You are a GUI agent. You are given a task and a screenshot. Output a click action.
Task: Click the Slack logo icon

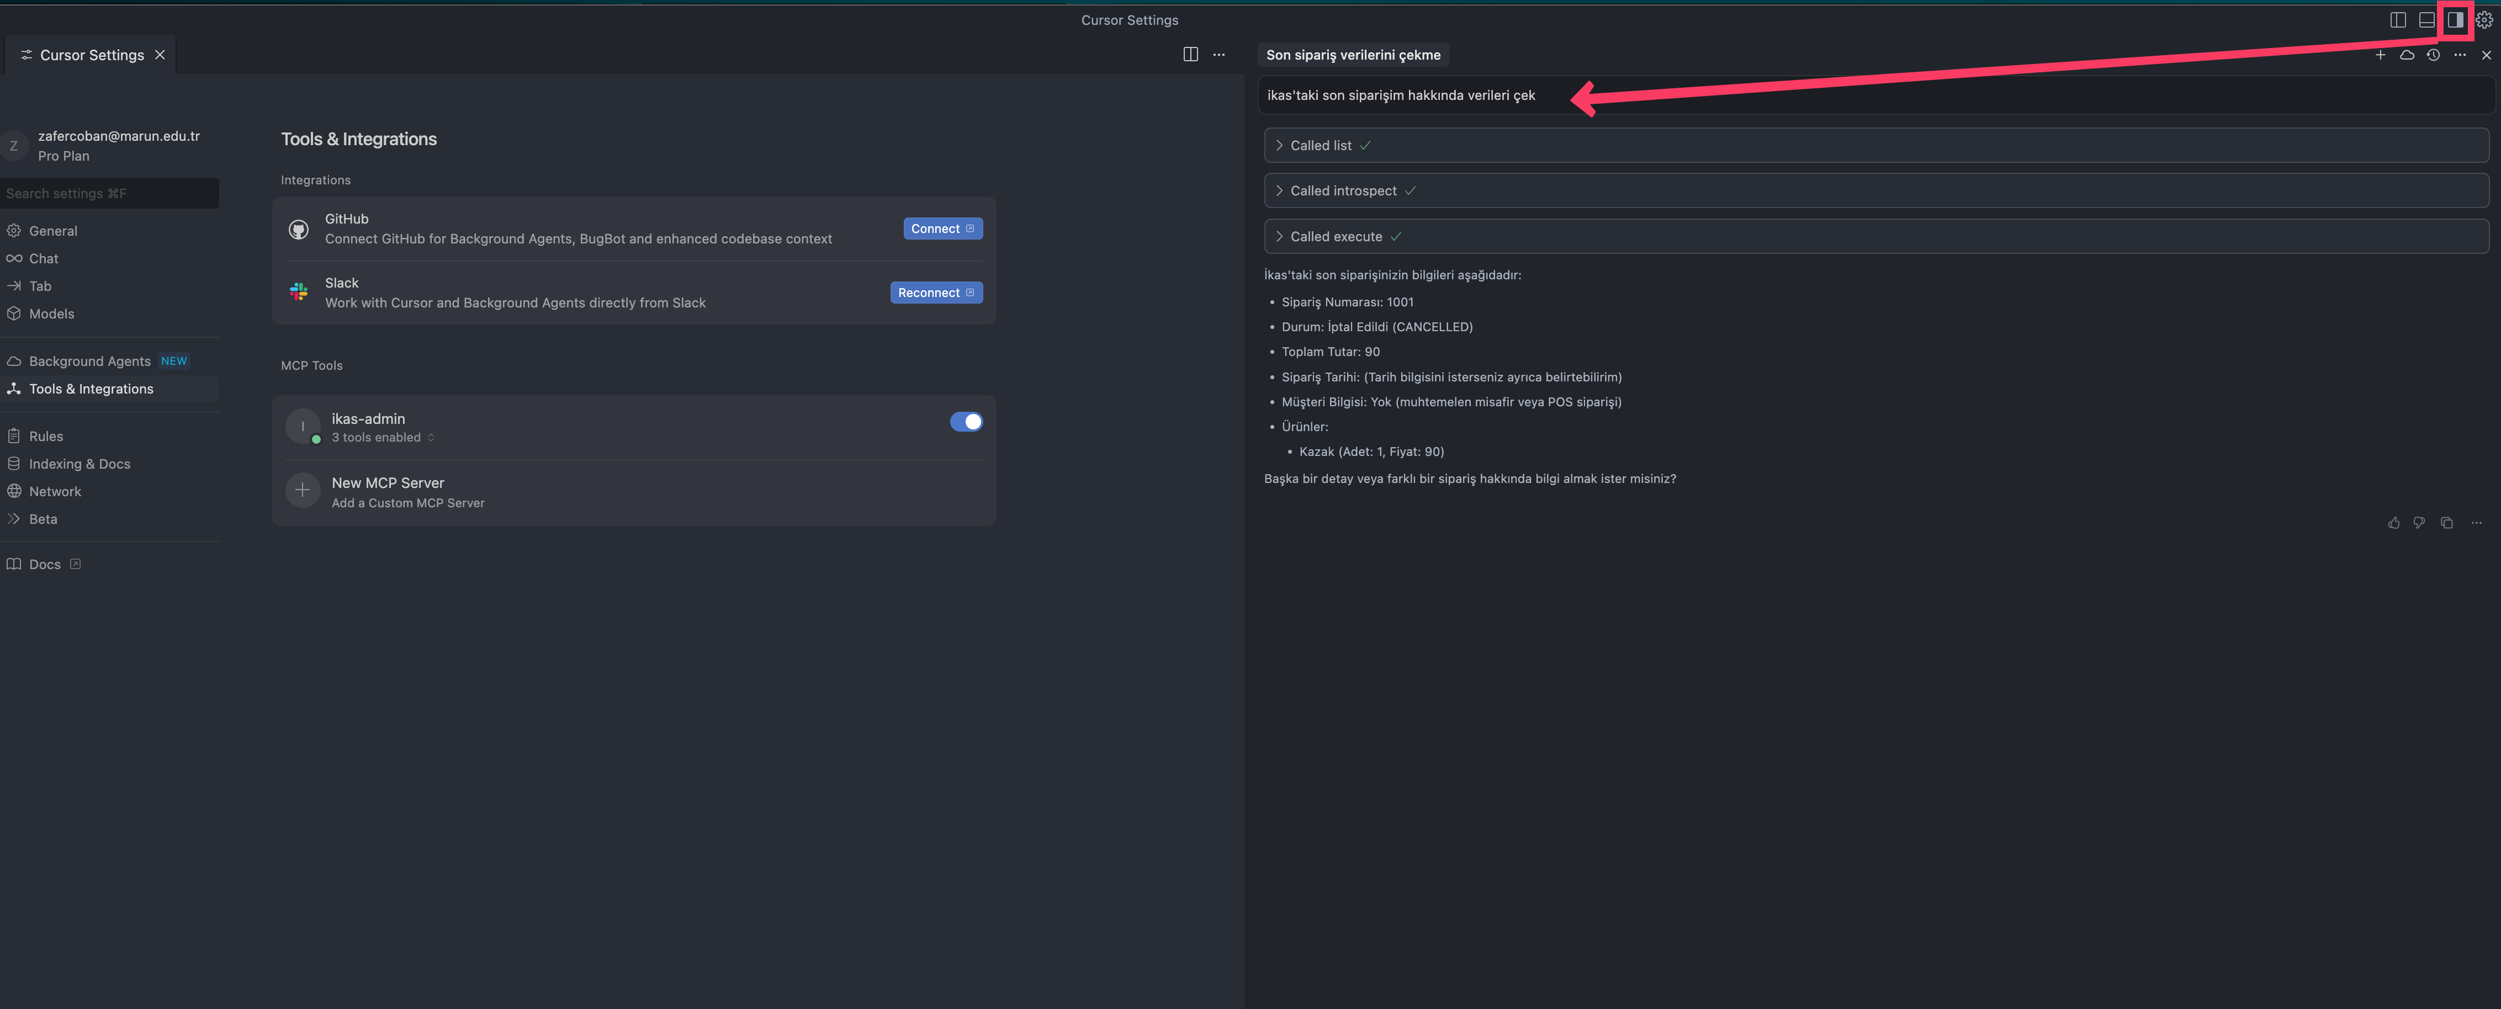(x=299, y=291)
